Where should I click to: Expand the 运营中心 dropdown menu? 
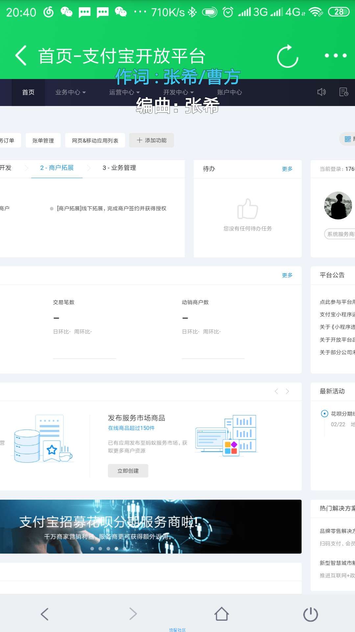pos(124,92)
